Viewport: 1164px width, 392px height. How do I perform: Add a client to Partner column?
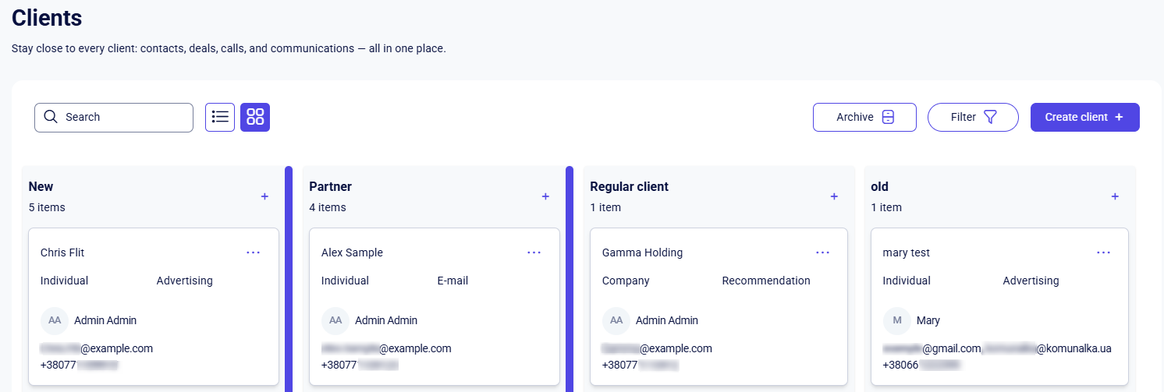tap(545, 196)
